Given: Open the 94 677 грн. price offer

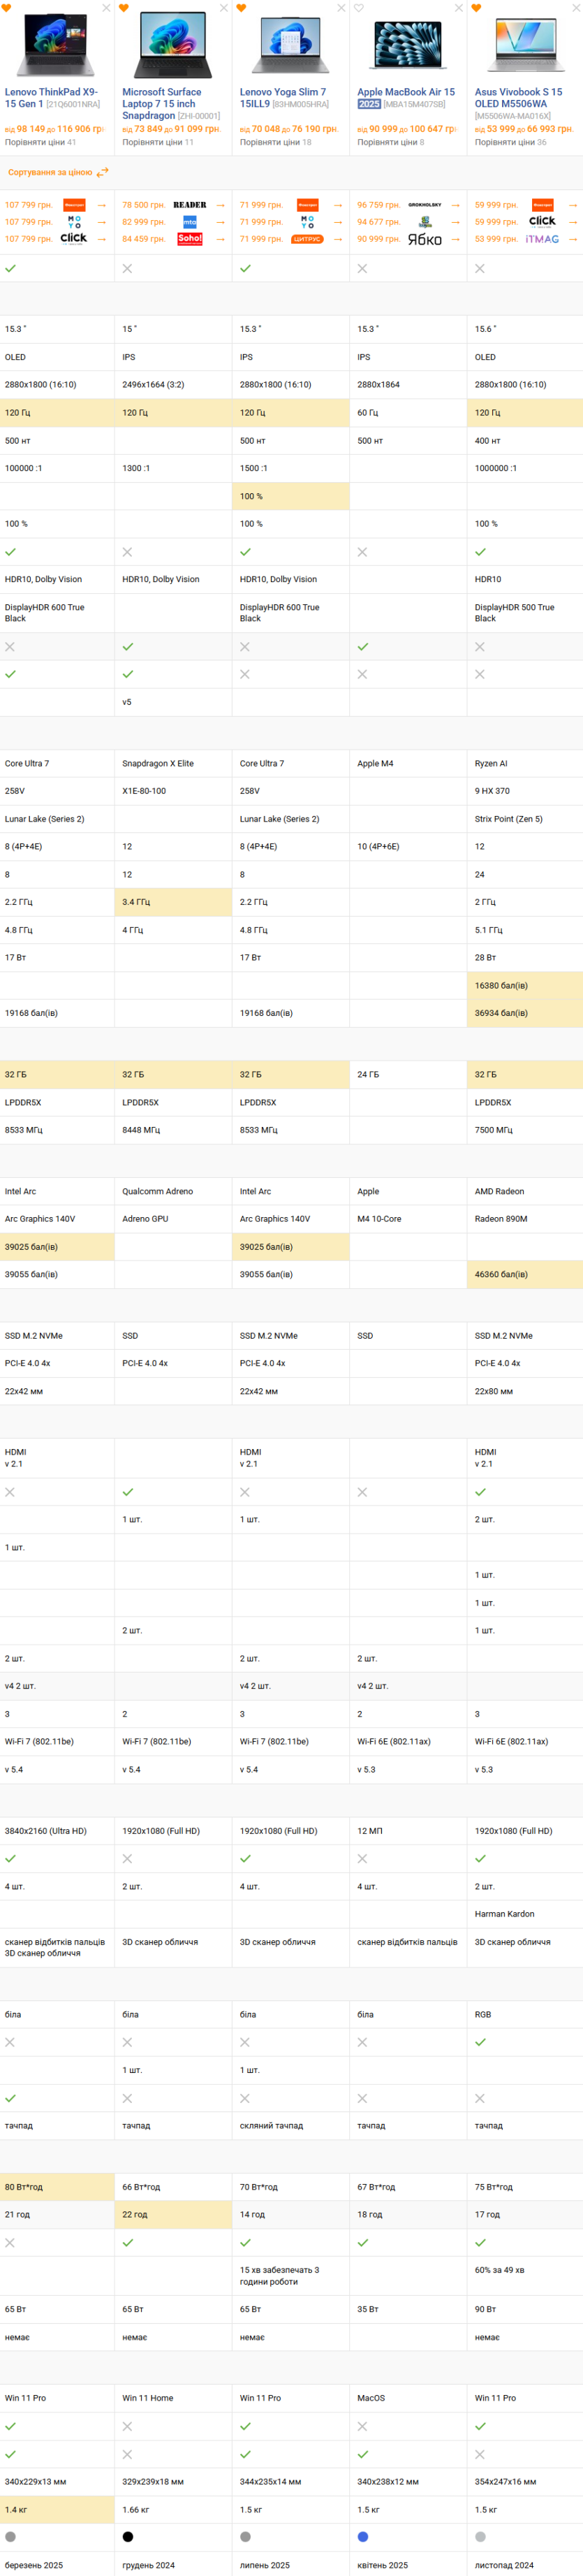Looking at the screenshot, I should point(379,222).
